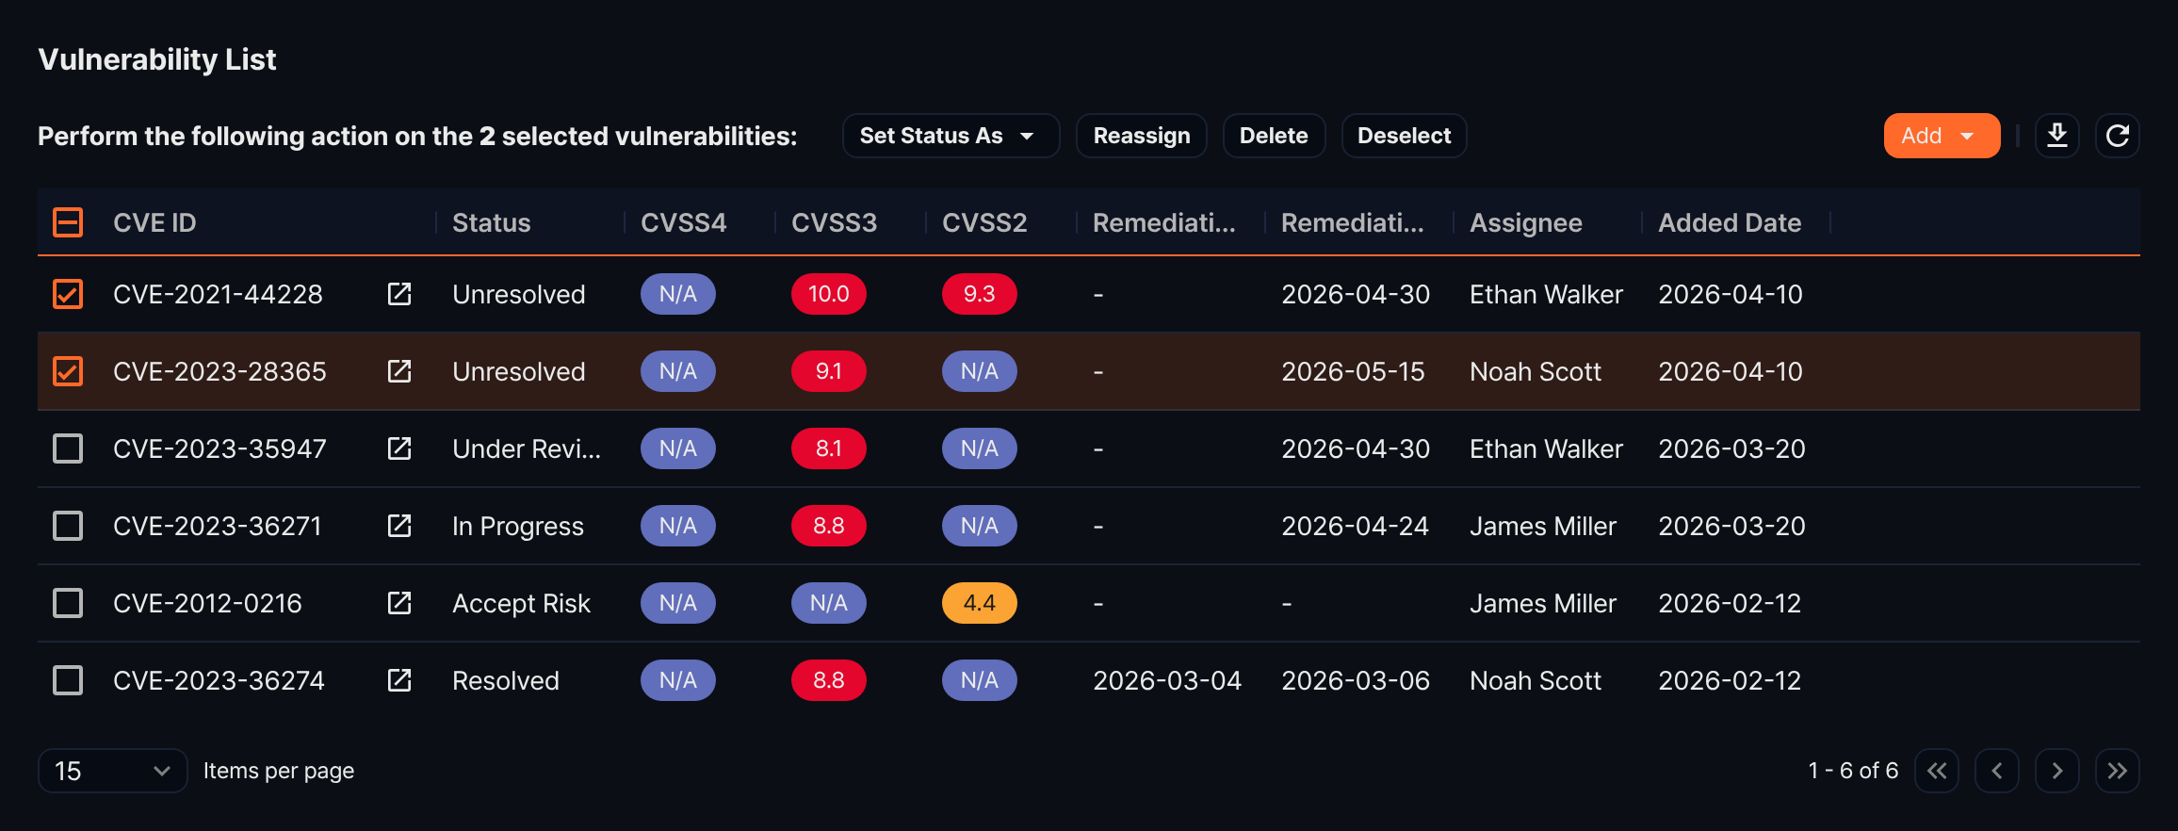Open external link for CVE-2023-35947
The width and height of the screenshot is (2178, 831).
[x=399, y=448]
